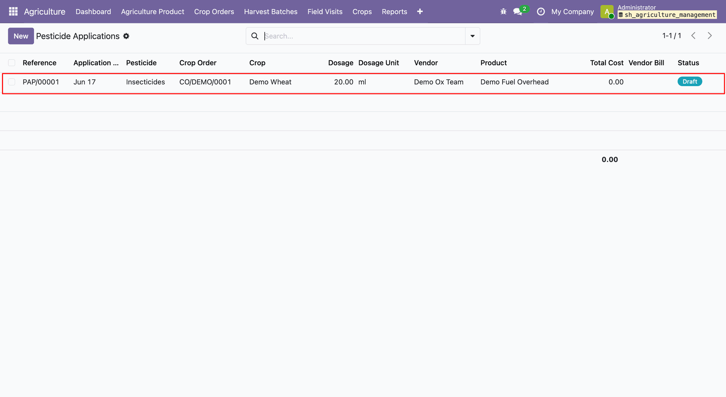Click the Agriculture app title
The height and width of the screenshot is (397, 726).
point(45,12)
